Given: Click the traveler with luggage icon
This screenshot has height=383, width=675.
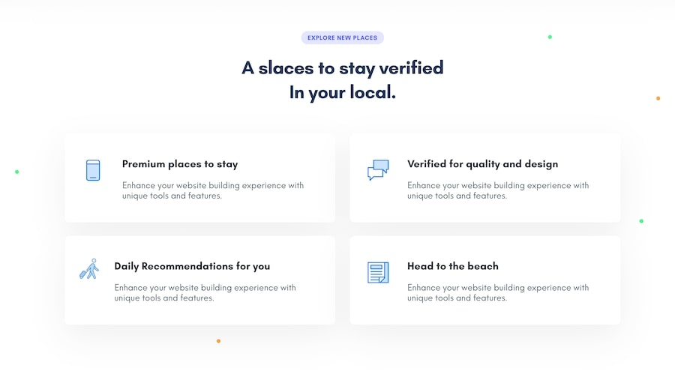Looking at the screenshot, I should click(89, 270).
